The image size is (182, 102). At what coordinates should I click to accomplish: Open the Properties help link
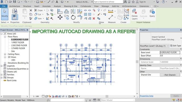pyautogui.click(x=146, y=96)
